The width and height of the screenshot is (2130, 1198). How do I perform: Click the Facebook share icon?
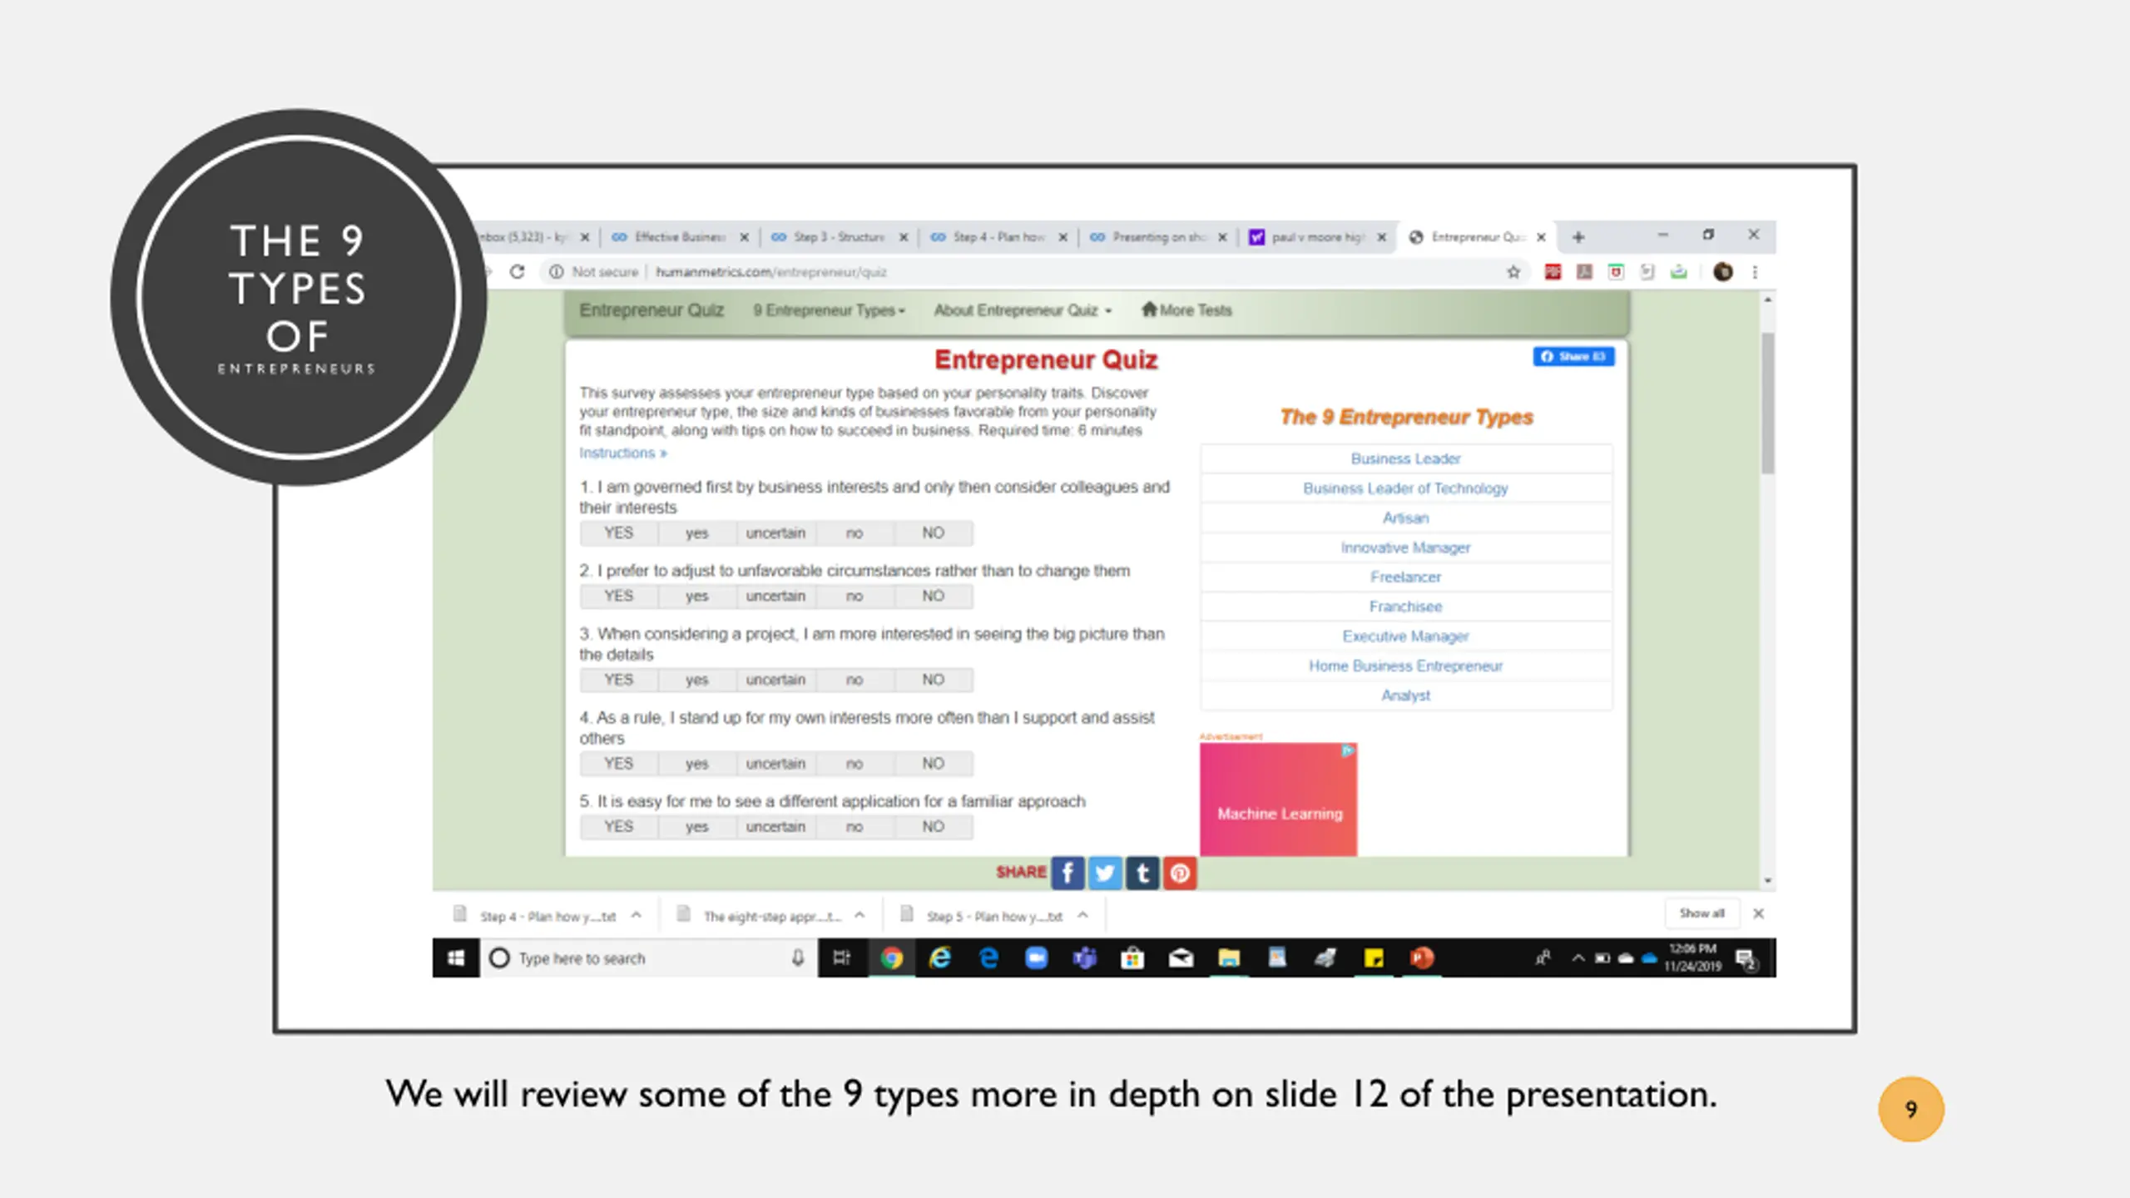[x=1067, y=873]
